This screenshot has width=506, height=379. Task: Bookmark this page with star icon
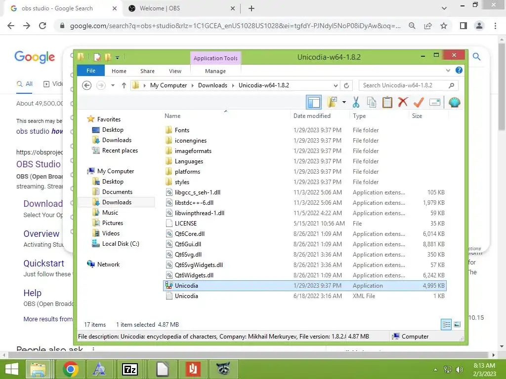point(444,26)
